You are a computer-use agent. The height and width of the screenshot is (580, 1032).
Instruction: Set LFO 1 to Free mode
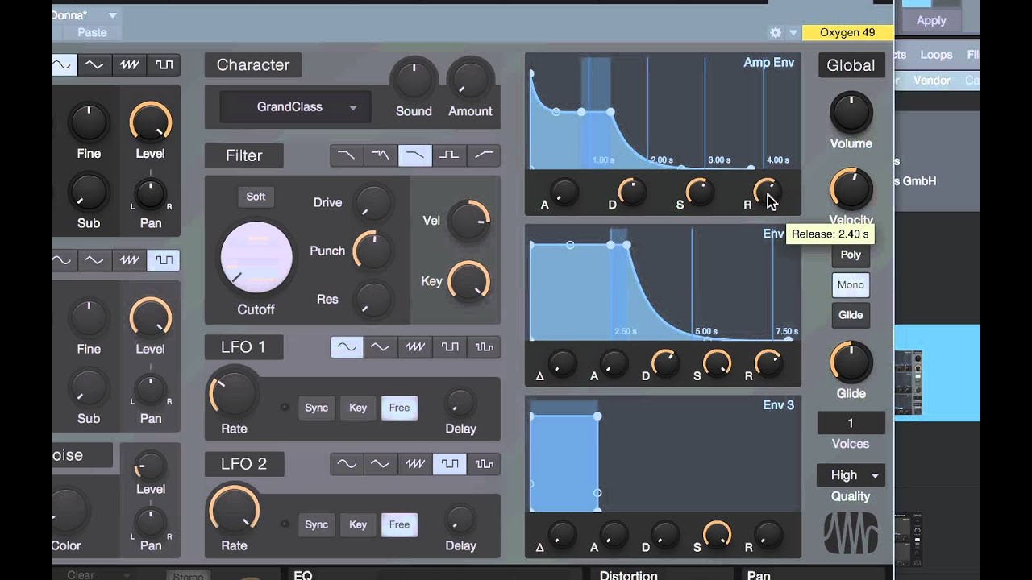pos(399,408)
